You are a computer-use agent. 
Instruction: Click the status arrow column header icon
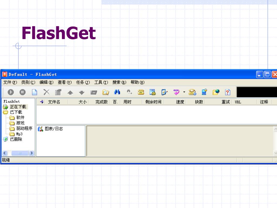tap(42, 102)
